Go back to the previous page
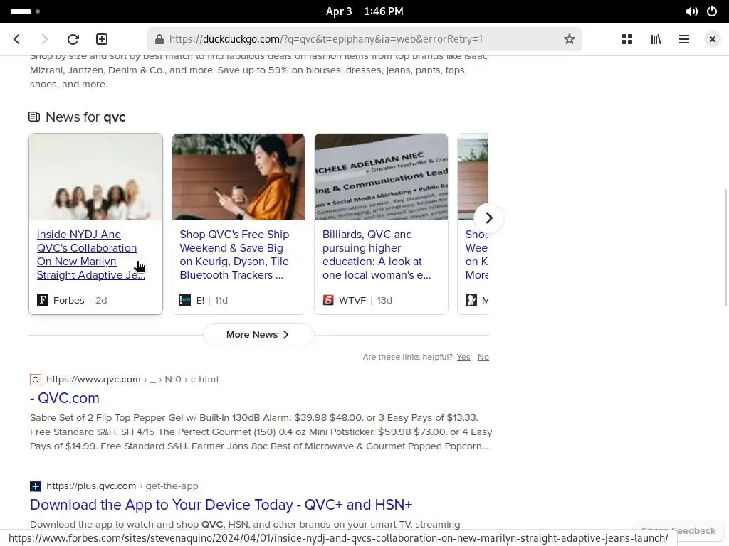The image size is (729, 546). point(17,39)
